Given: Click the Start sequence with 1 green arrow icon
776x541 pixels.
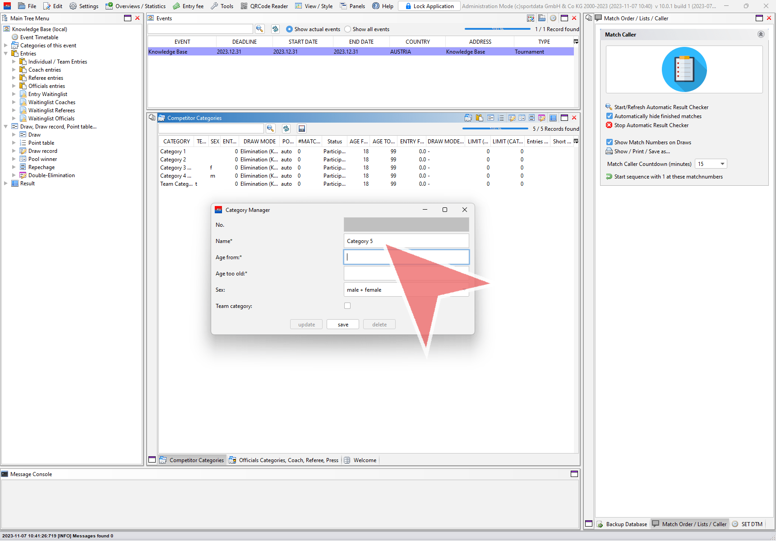Looking at the screenshot, I should pyautogui.click(x=609, y=177).
